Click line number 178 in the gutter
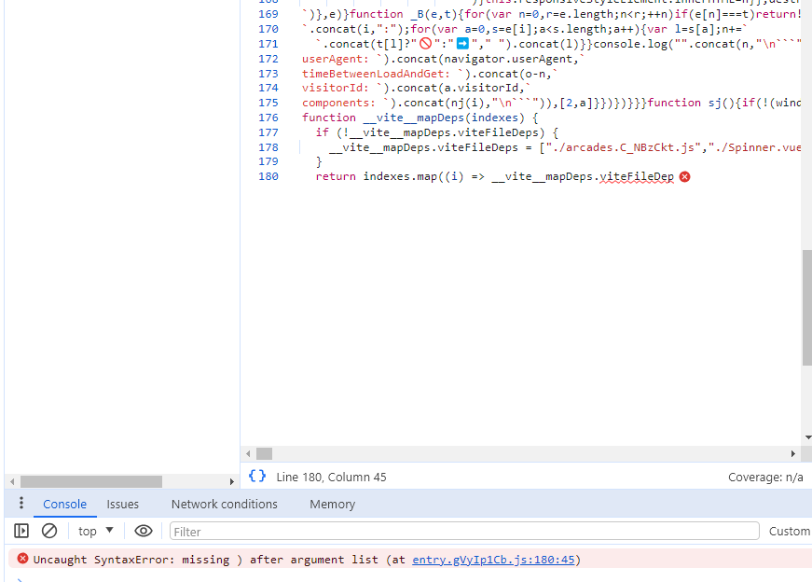Image resolution: width=812 pixels, height=582 pixels. click(268, 147)
